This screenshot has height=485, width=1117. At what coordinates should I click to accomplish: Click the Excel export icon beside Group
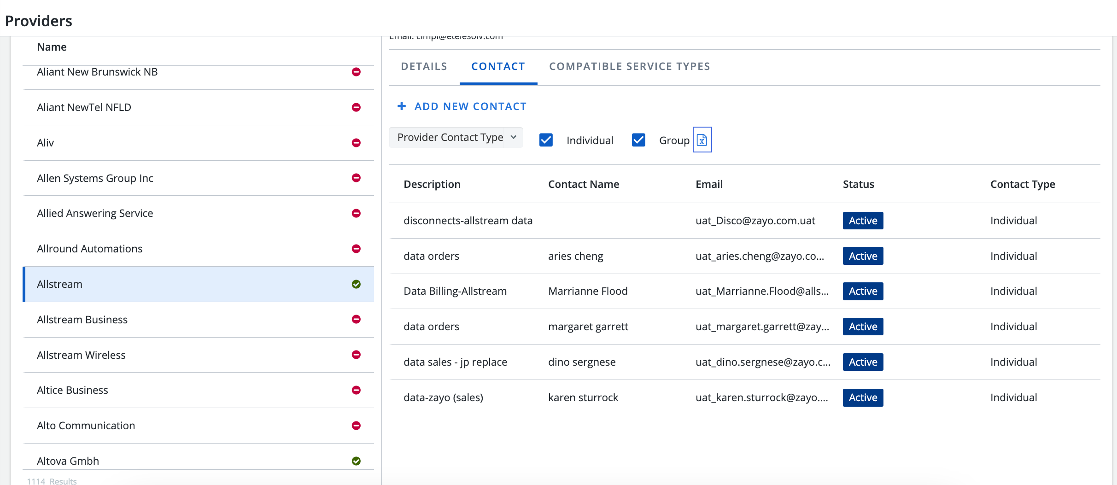[x=702, y=140]
